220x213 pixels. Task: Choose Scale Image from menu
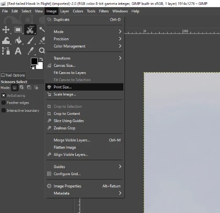pos(84,94)
